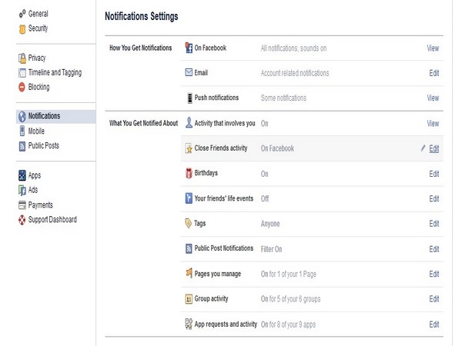Edit Birthdays notification setting
462x346 pixels.
[434, 174]
